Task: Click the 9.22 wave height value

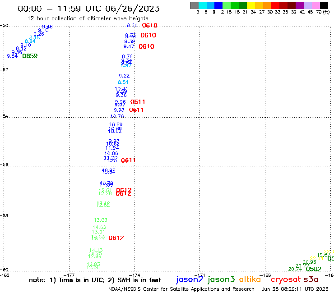Action: (x=124, y=76)
